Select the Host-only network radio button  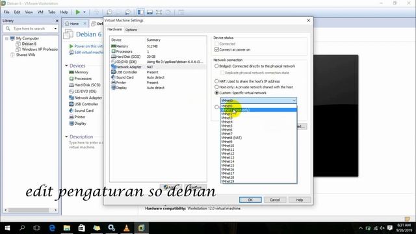pyautogui.click(x=216, y=87)
